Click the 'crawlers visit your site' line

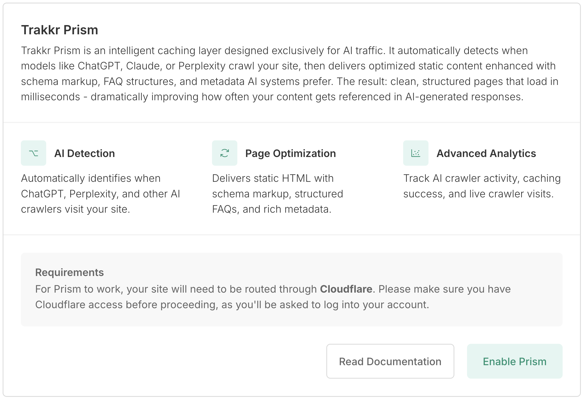(75, 209)
